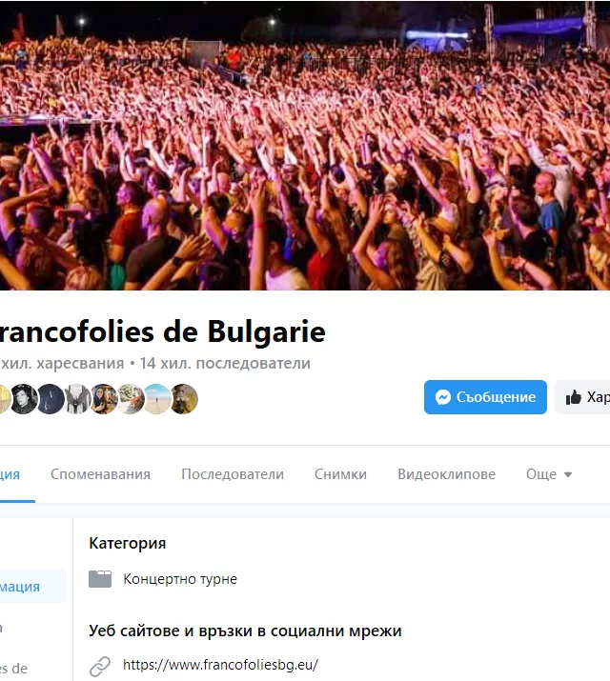The image size is (610, 681).
Task: Open the Снимки tab
Action: (340, 473)
